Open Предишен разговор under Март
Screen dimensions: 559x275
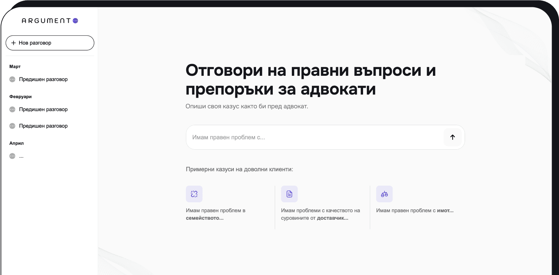43,79
